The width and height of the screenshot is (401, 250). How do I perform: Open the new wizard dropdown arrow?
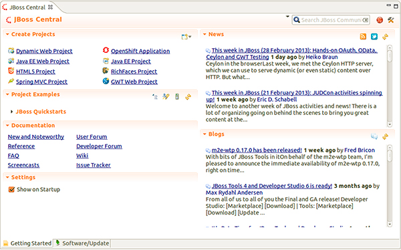pos(190,37)
